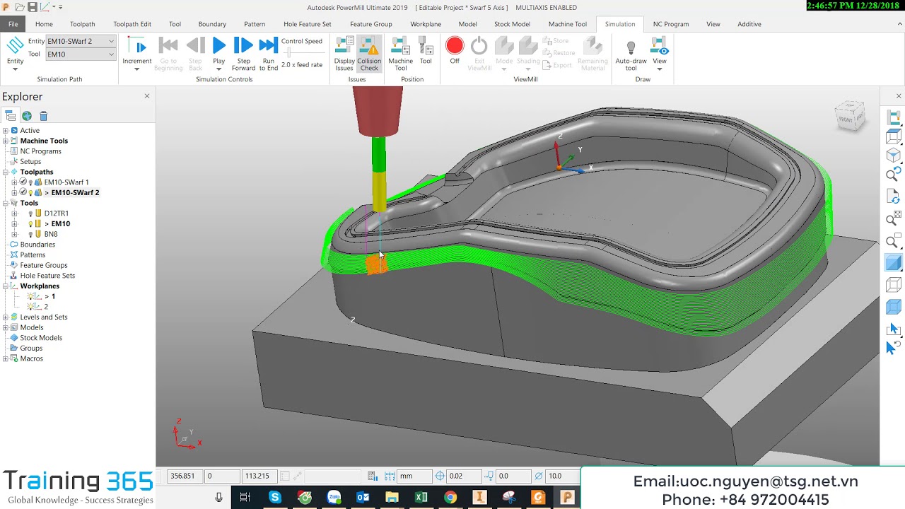
Task: Collapse the Toolpaths tree node
Action: pos(6,172)
